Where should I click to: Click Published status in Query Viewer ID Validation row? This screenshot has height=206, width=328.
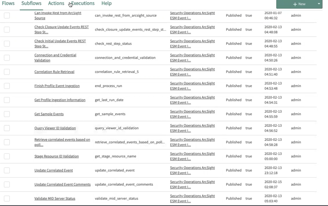[x=234, y=128]
